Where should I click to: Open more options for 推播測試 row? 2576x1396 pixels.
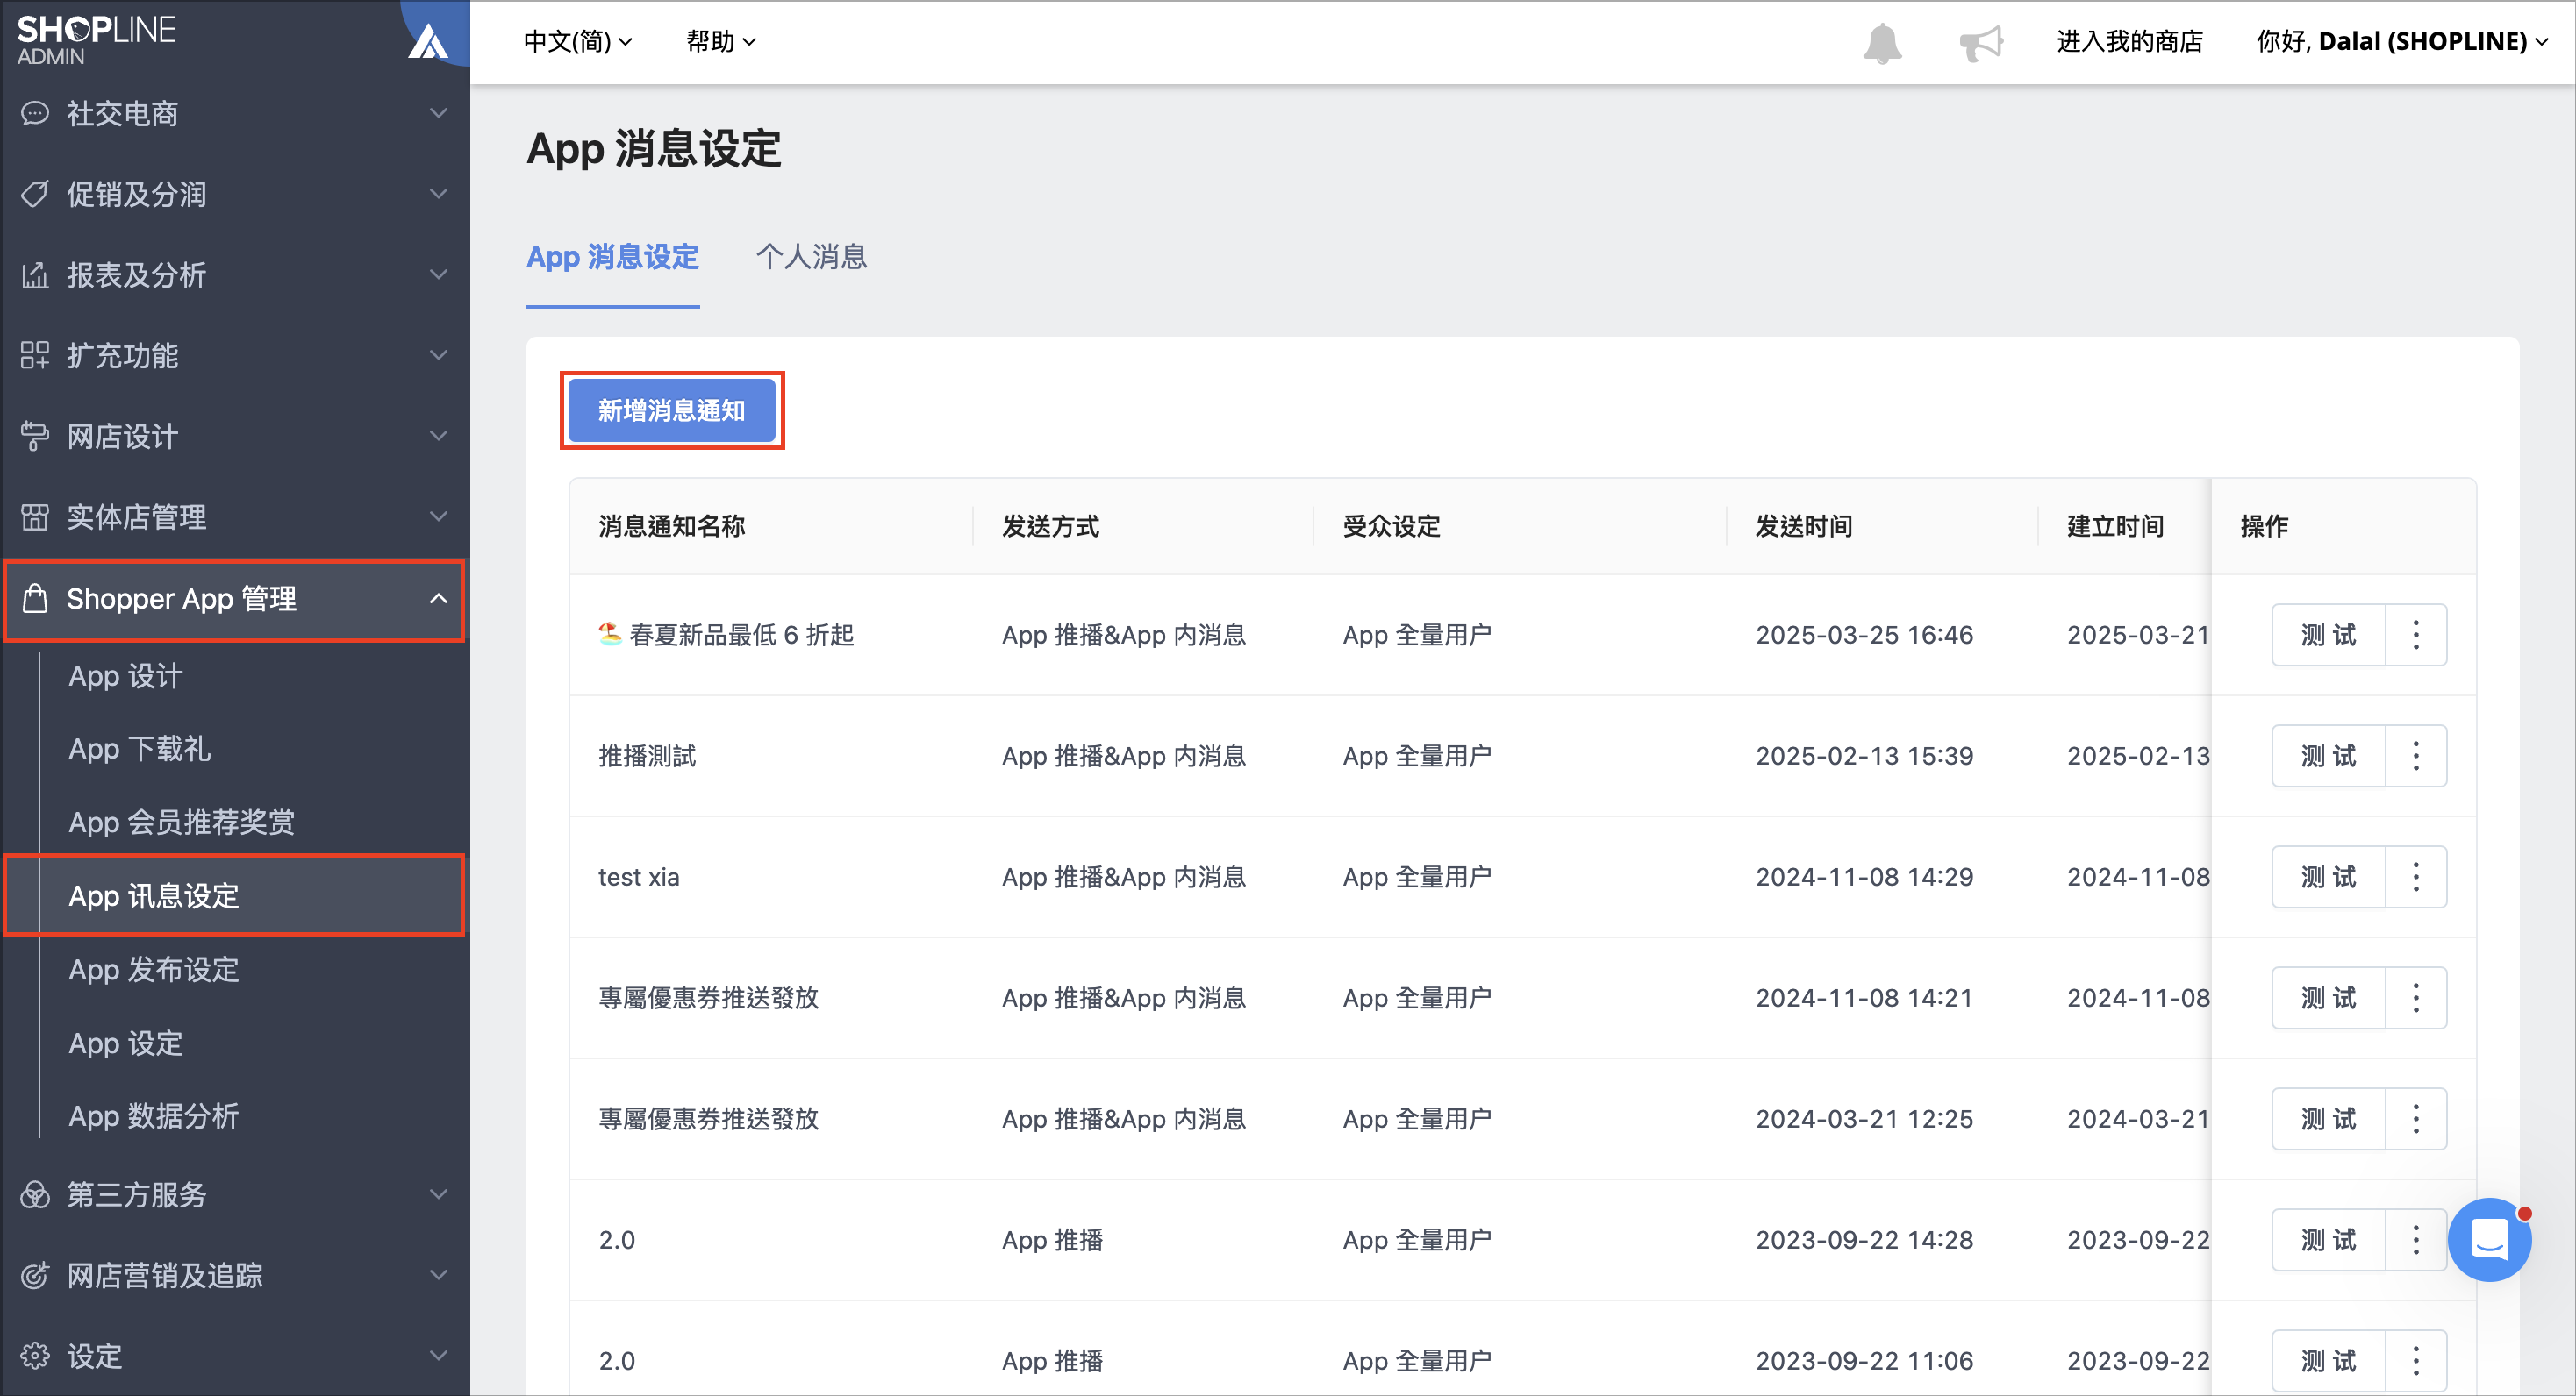click(x=2416, y=757)
